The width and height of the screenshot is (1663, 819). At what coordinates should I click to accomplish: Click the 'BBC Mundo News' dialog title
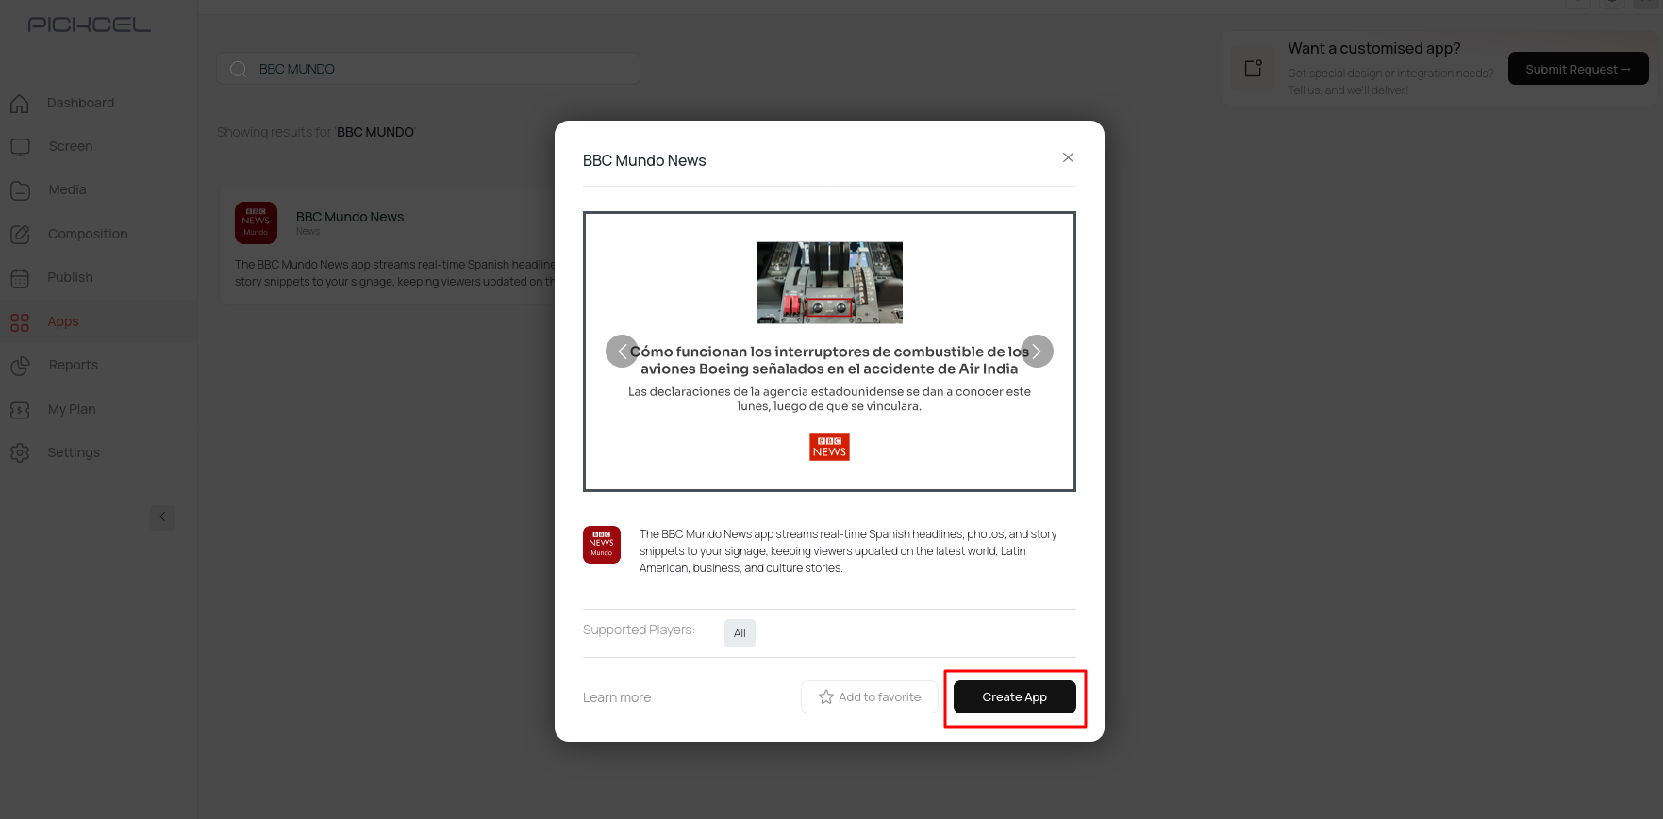pos(644,160)
